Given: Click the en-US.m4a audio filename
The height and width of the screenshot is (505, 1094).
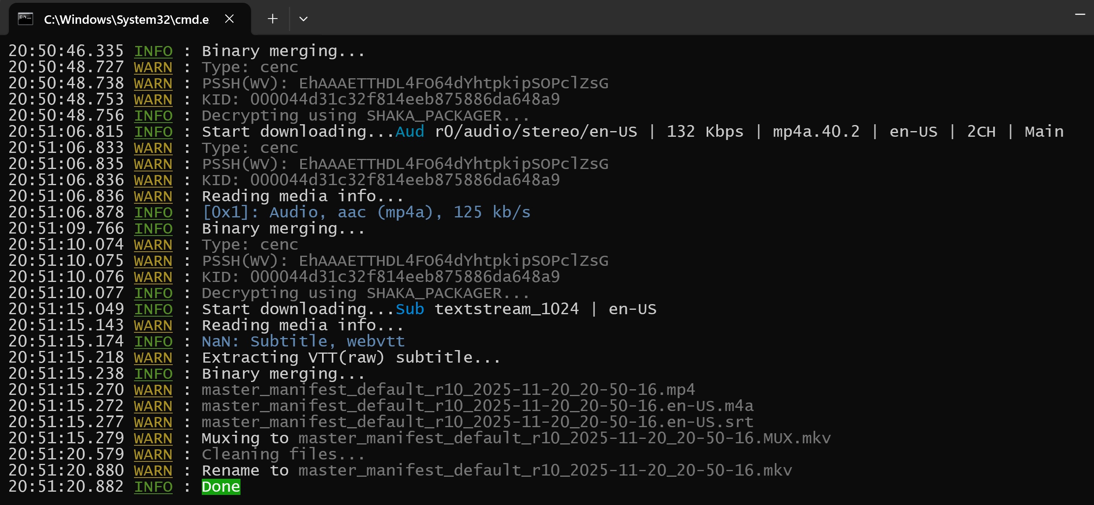Looking at the screenshot, I should coord(477,406).
